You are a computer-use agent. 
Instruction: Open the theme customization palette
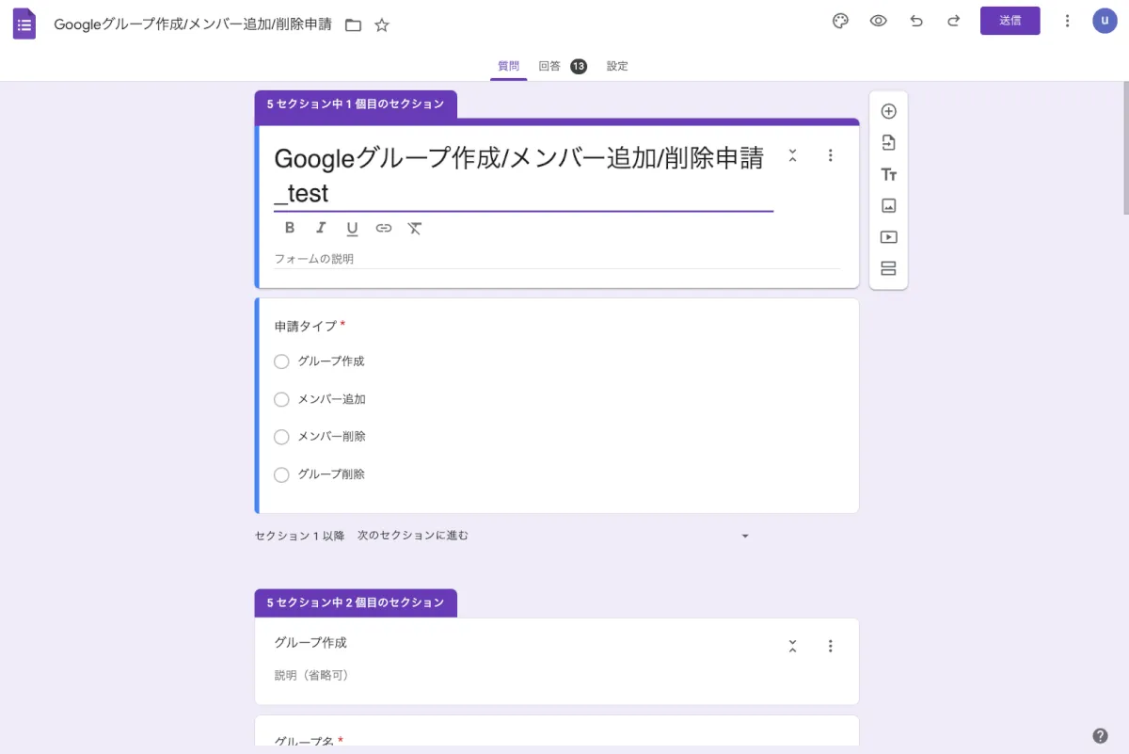(840, 22)
